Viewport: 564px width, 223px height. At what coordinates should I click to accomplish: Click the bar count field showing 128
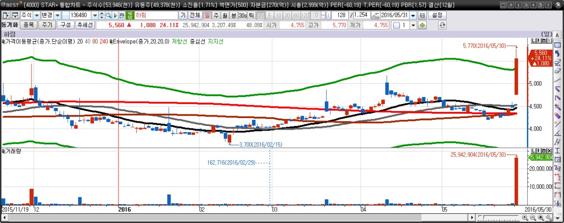tap(339, 15)
